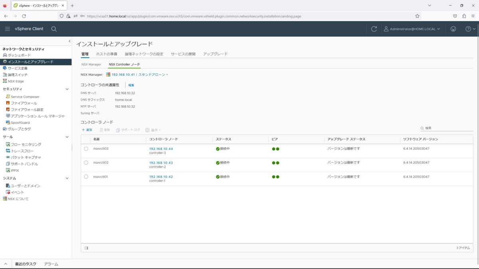Viewport: 479px width, 269px height.
Task: Collapse the セキュリティ section
Action: point(67,89)
